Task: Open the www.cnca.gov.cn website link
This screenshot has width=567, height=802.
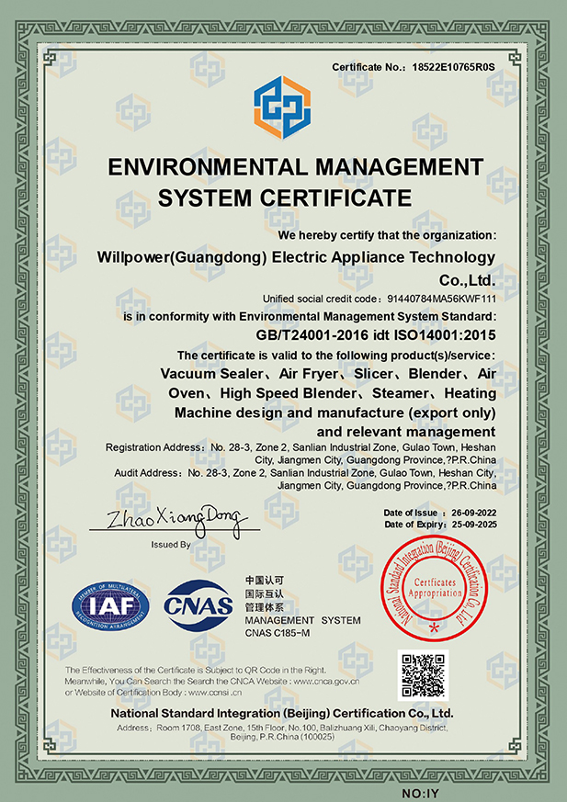Action: pyautogui.click(x=331, y=682)
